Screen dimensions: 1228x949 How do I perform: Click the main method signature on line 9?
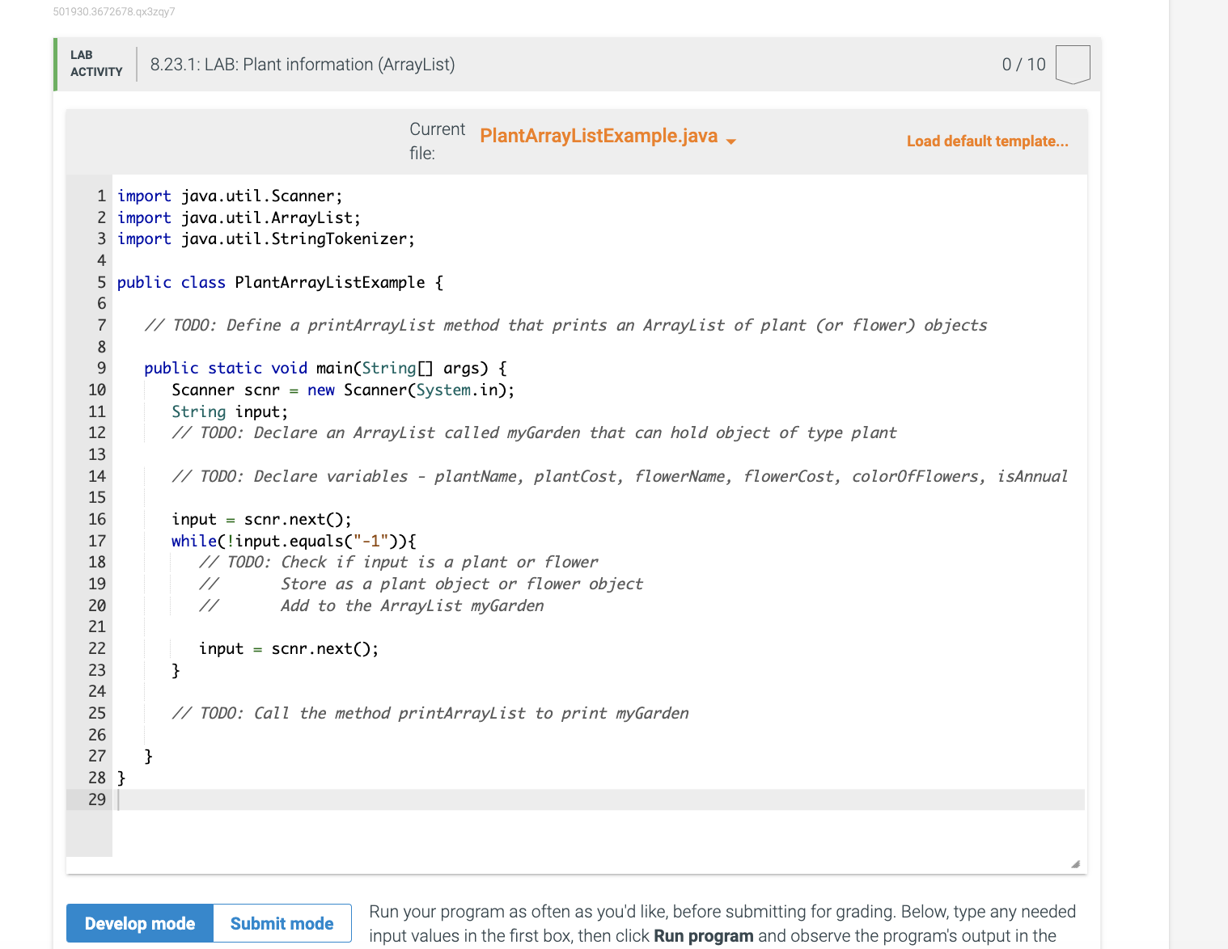click(324, 368)
